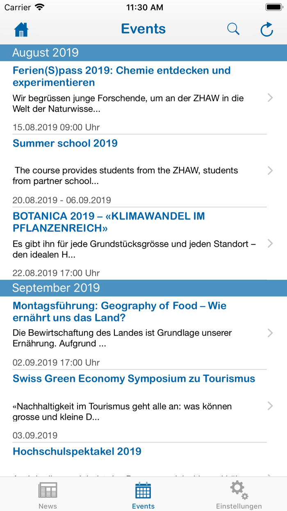Open Summer school 2019 chevron
This screenshot has width=287, height=511.
[270, 170]
